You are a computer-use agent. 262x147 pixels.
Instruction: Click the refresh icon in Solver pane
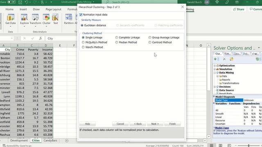click(x=231, y=59)
